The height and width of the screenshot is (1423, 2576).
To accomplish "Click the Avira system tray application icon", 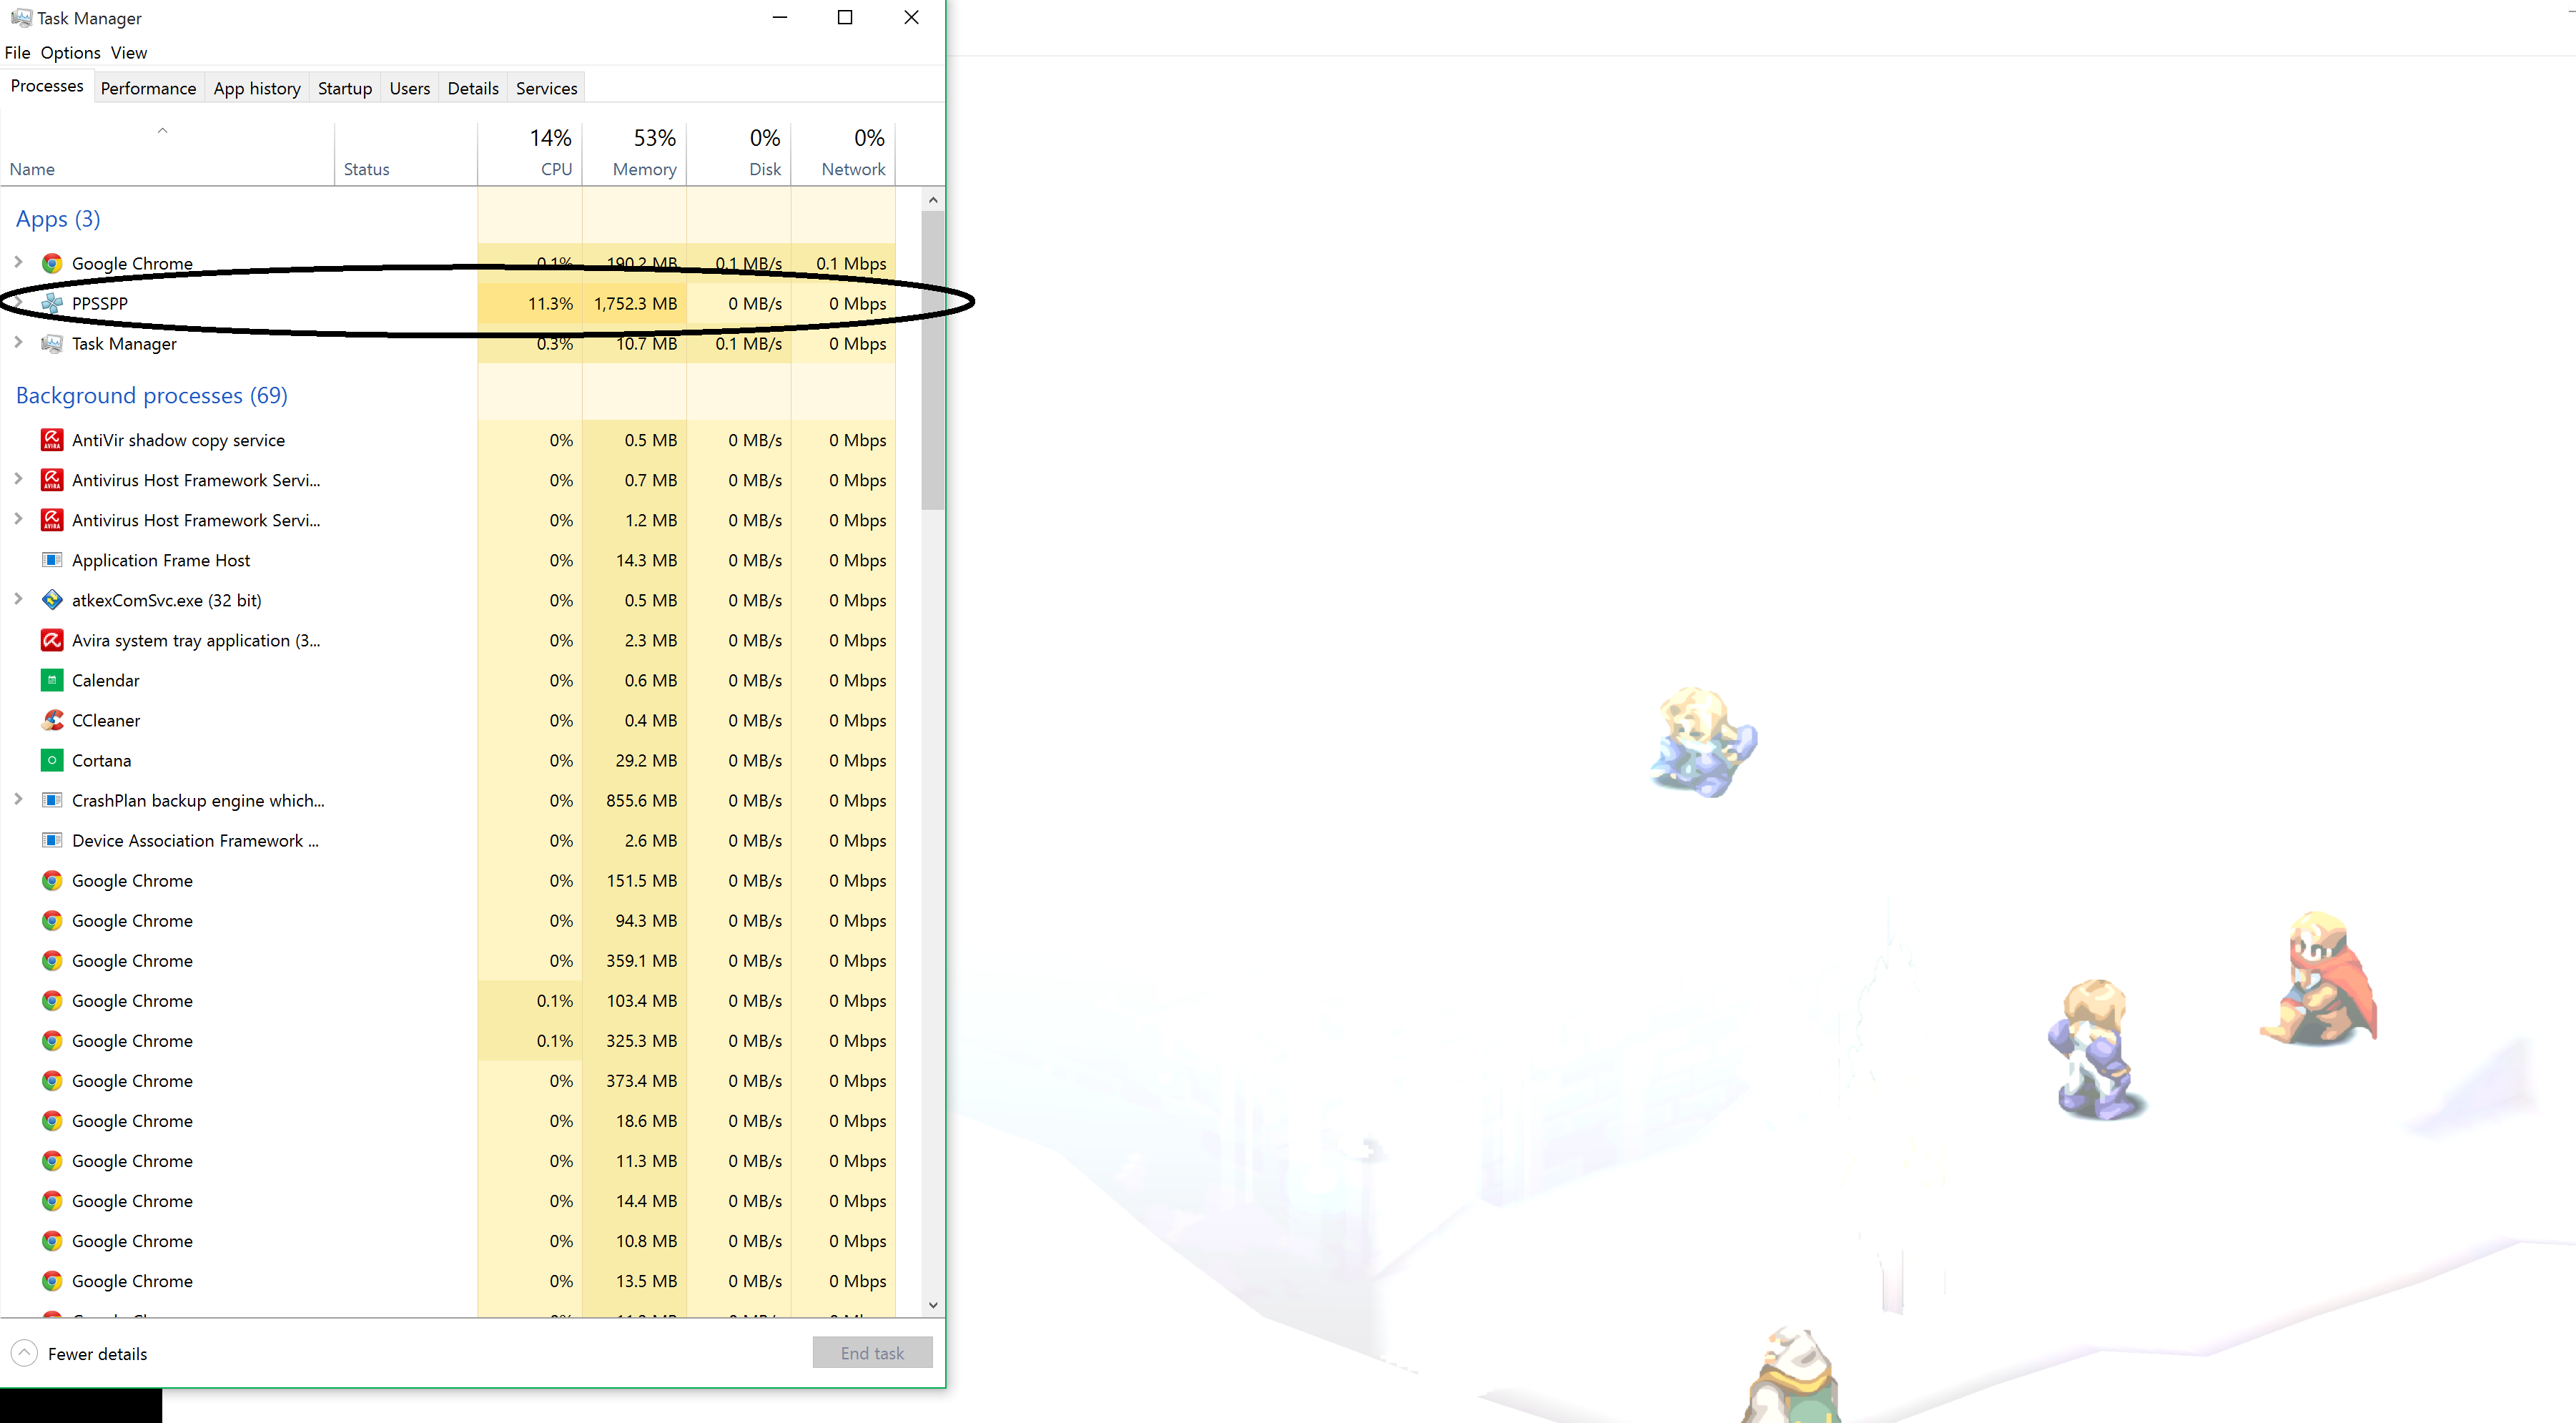I will pos(52,640).
